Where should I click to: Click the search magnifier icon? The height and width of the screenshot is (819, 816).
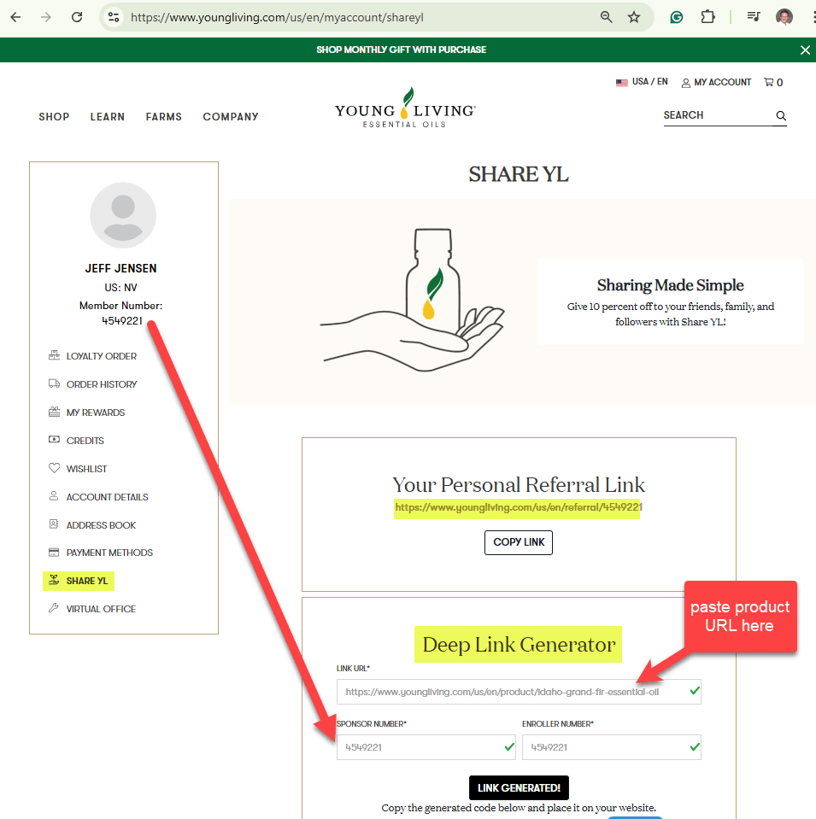click(x=781, y=115)
